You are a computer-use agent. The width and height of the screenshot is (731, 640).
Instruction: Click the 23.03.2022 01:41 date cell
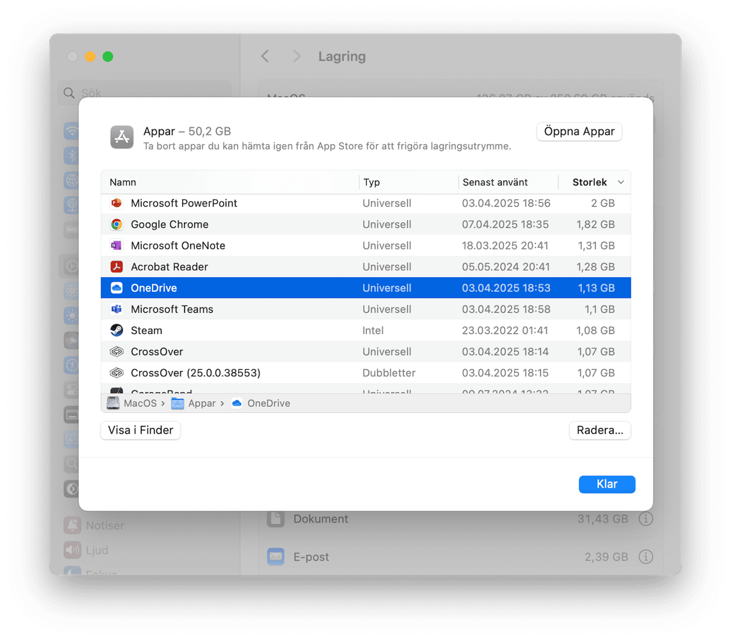505,330
